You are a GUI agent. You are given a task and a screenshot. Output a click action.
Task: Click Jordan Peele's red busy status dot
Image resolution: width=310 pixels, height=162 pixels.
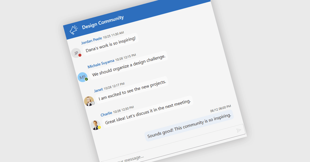[80, 55]
